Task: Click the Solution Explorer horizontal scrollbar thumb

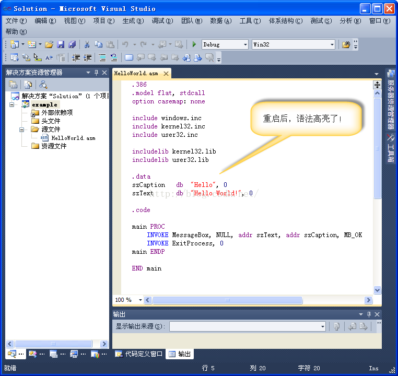Action: coord(53,344)
